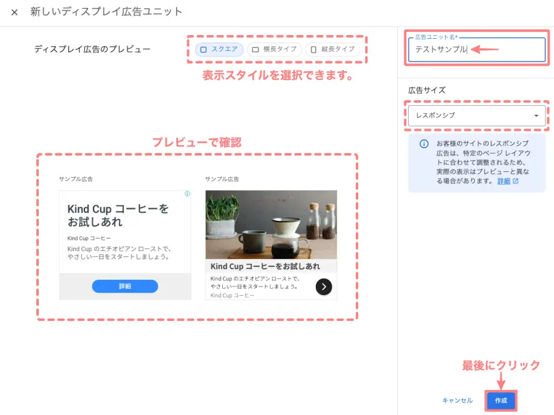Viewport: 554px width, 415px height.
Task: Switch the preview to 横長タイプ style
Action: (x=273, y=50)
